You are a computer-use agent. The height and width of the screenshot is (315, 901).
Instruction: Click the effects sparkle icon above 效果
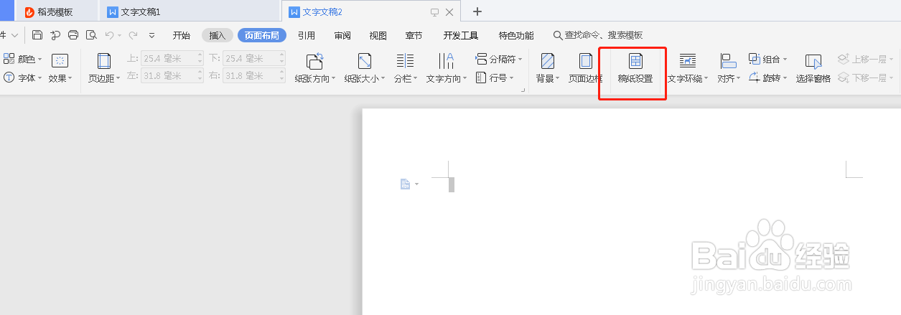coord(60,60)
